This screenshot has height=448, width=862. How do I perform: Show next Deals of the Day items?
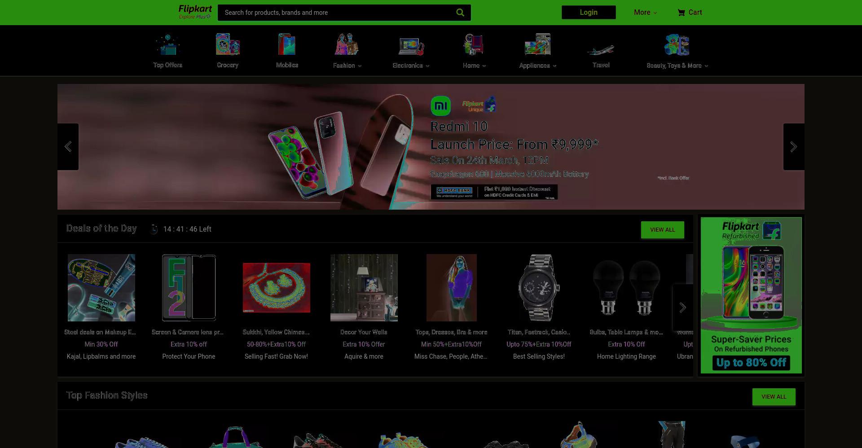point(683,307)
